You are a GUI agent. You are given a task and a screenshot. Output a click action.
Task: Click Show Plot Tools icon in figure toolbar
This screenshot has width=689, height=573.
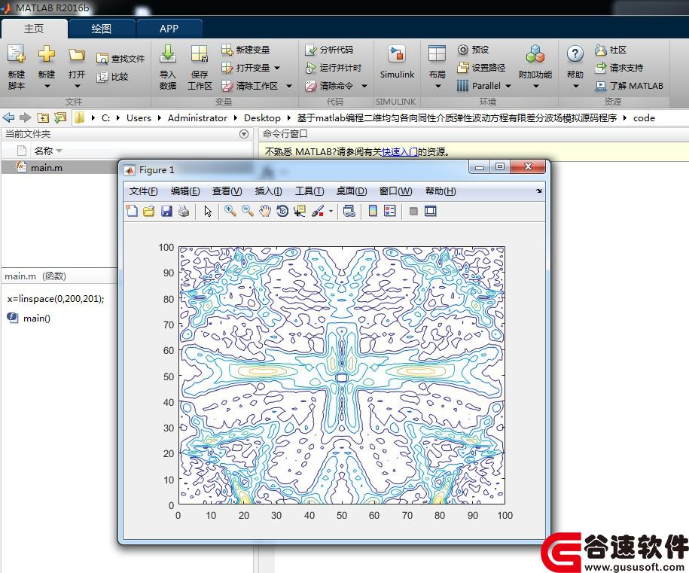click(x=431, y=212)
